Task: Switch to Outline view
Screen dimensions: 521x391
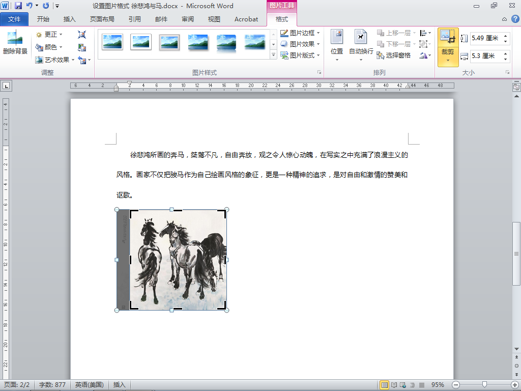Action: pyautogui.click(x=412, y=385)
